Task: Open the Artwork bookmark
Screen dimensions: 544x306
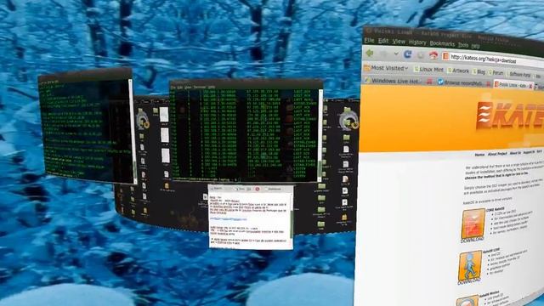Action: coord(458,71)
